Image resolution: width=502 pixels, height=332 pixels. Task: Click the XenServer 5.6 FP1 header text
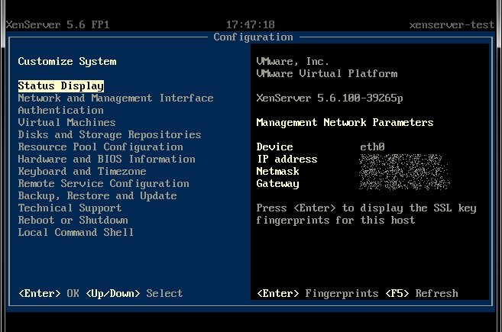click(57, 24)
